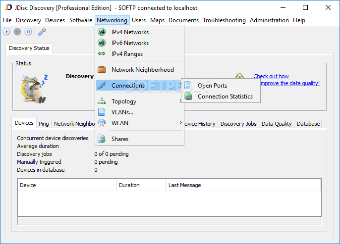The width and height of the screenshot is (340, 244).
Task: Open the Discovery menu
Action: 28,20
